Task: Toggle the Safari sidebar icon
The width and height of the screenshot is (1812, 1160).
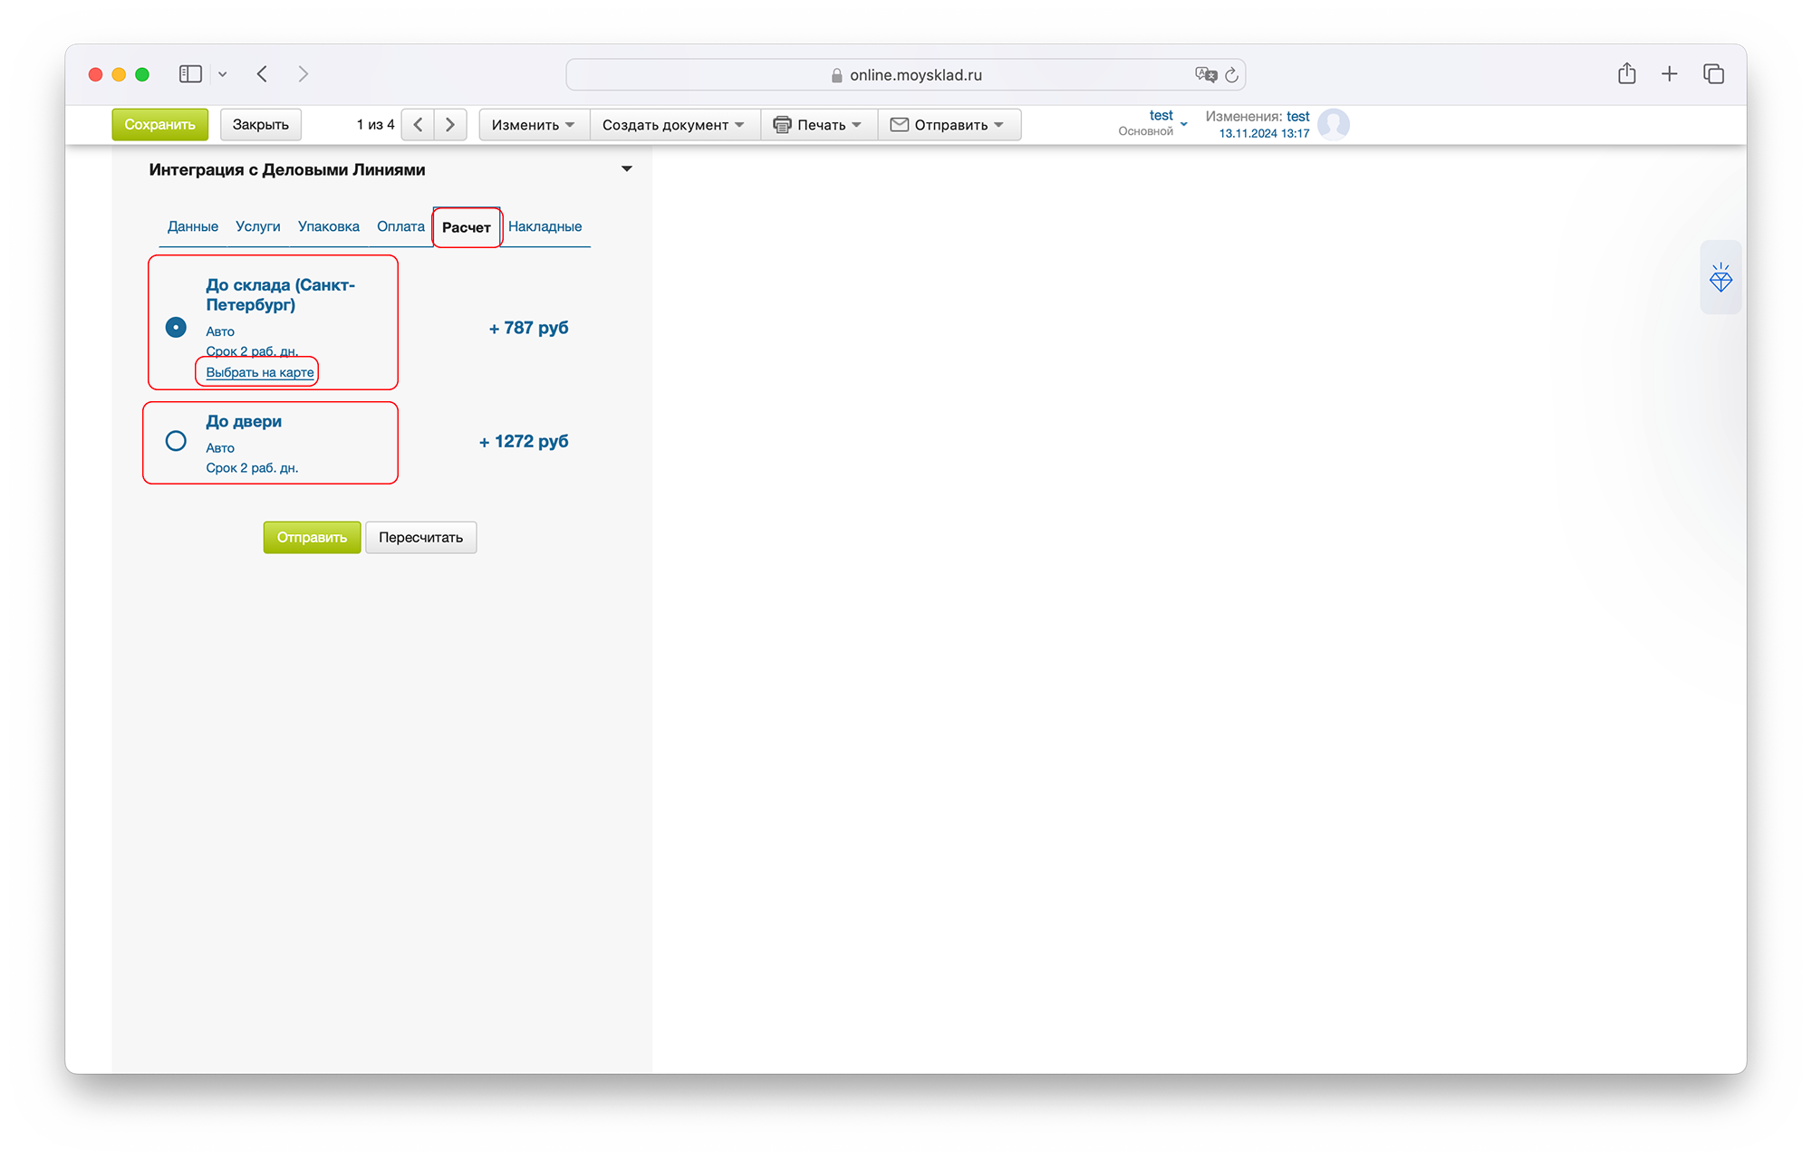Action: tap(190, 74)
